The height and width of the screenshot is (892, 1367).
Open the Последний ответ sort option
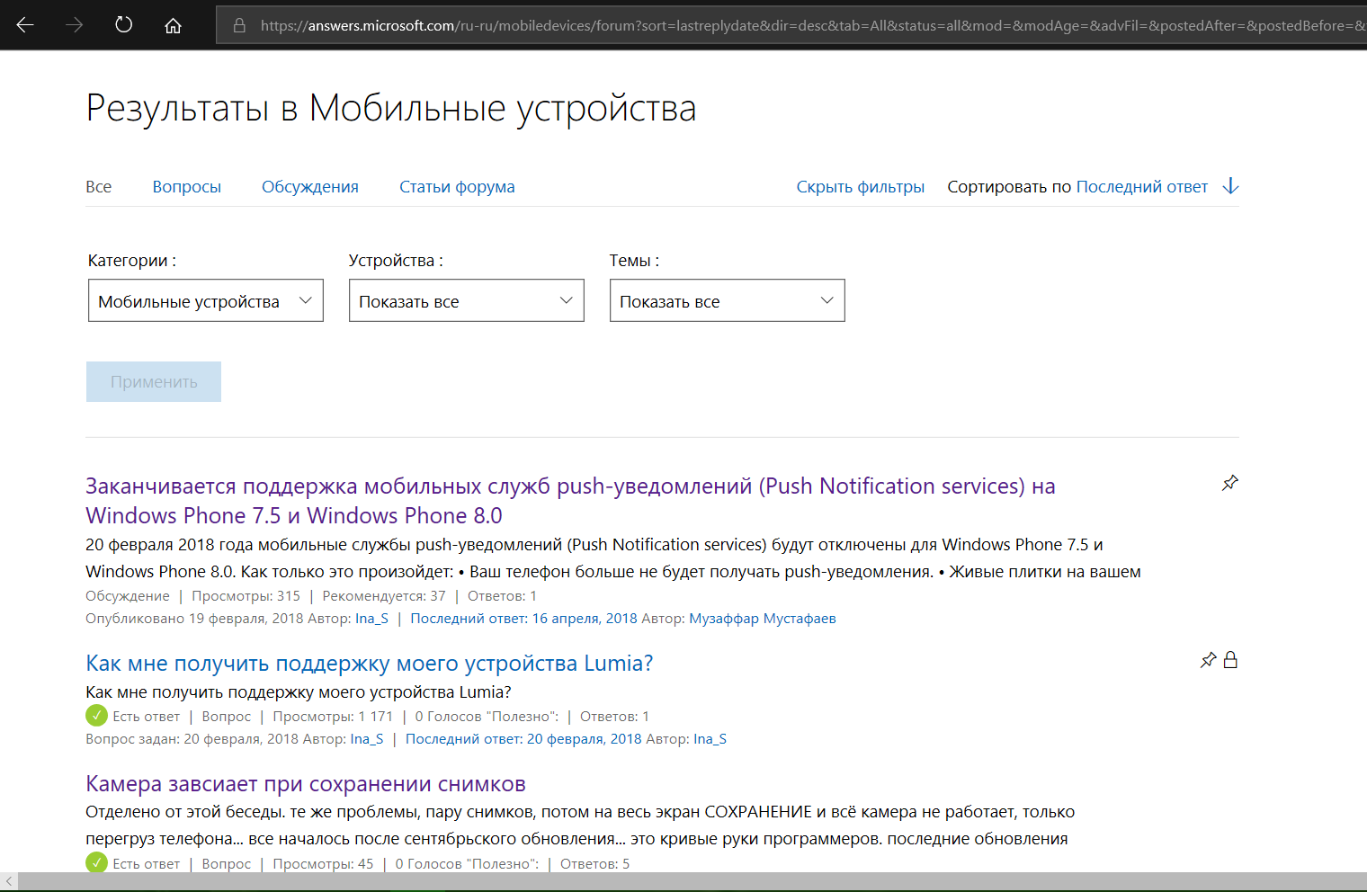(x=1142, y=187)
